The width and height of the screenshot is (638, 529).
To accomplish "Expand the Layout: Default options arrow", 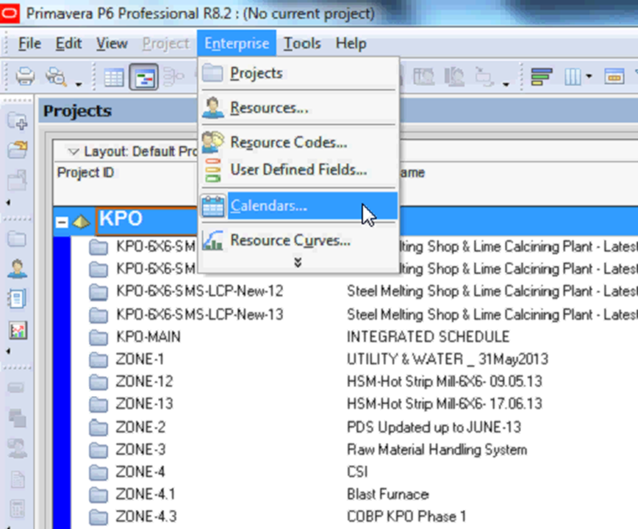I will click(x=74, y=151).
